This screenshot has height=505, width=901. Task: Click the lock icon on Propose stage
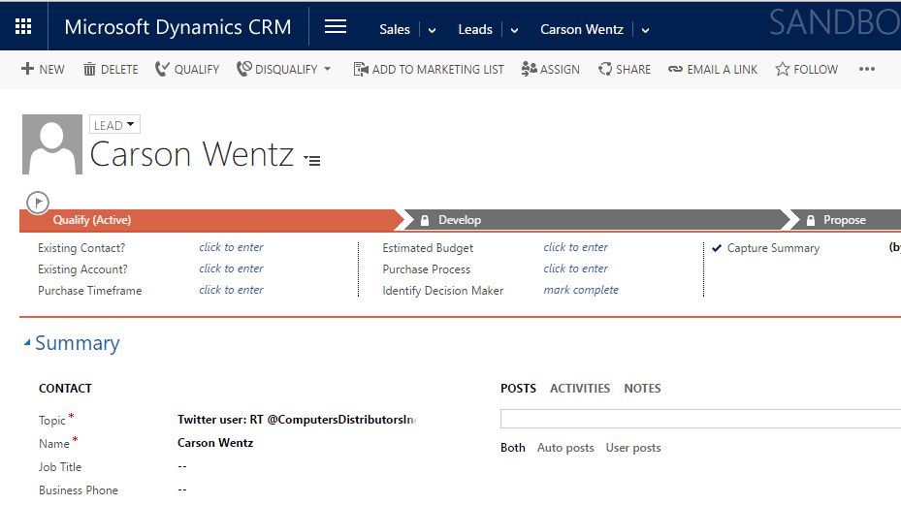810,220
